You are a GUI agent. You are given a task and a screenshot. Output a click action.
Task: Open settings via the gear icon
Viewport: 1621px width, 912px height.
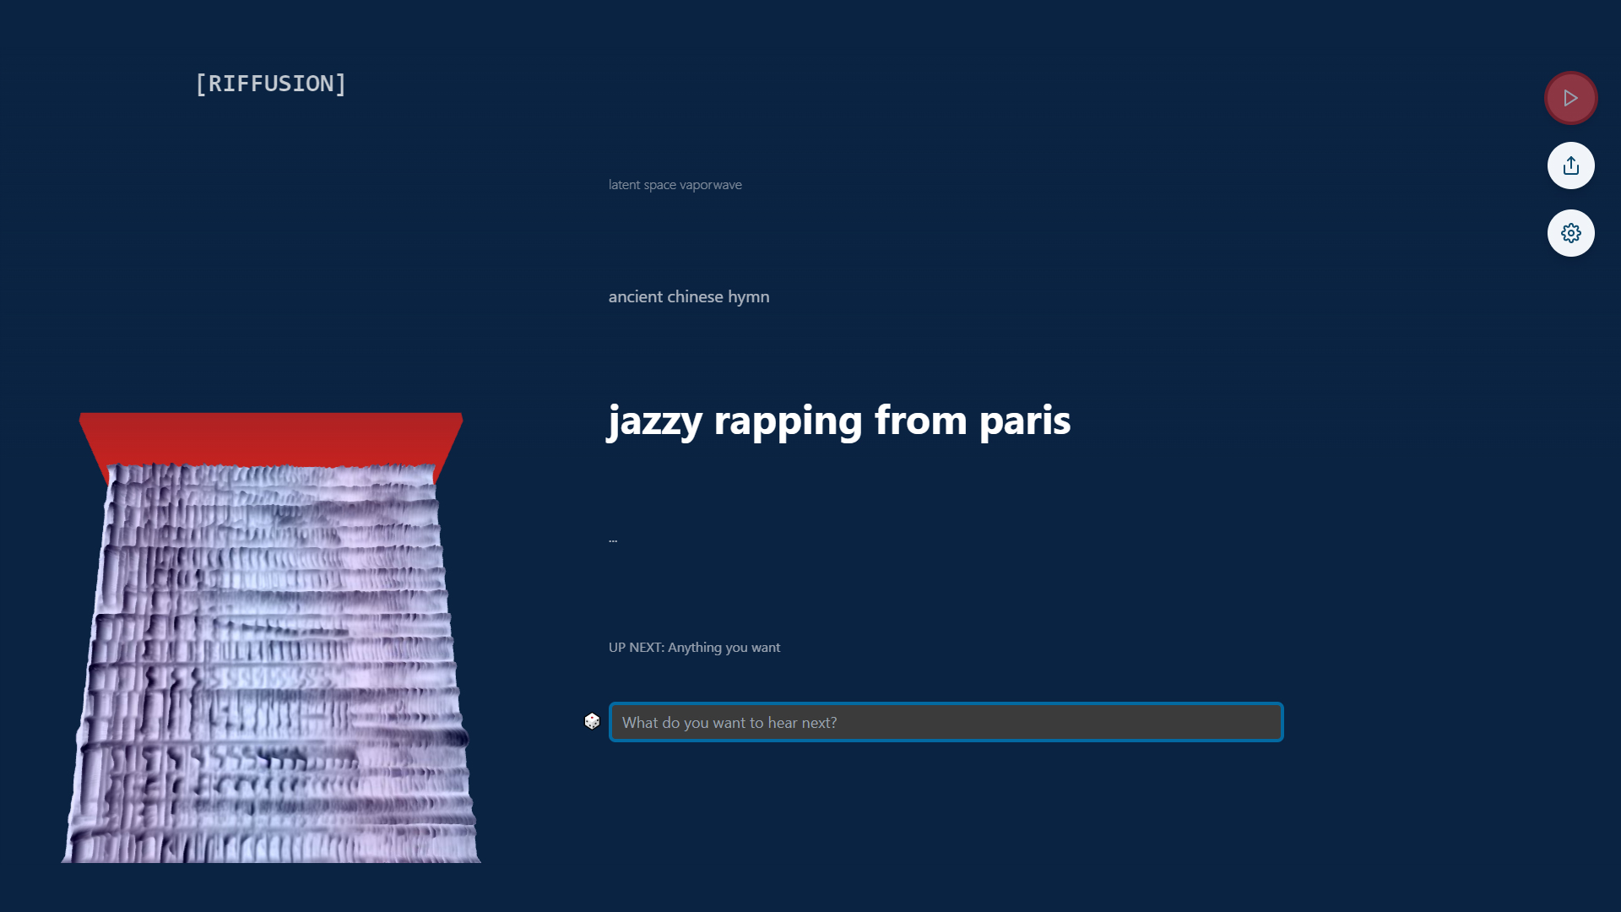1570,233
